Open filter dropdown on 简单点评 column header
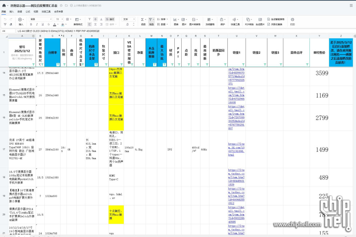This screenshot has height=237, width=356. click(x=307, y=65)
